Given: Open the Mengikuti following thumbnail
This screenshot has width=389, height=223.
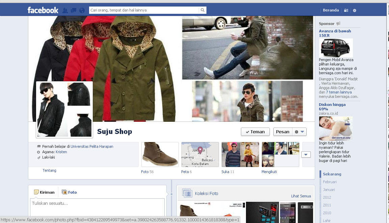Looking at the screenshot, I should click(280, 154).
